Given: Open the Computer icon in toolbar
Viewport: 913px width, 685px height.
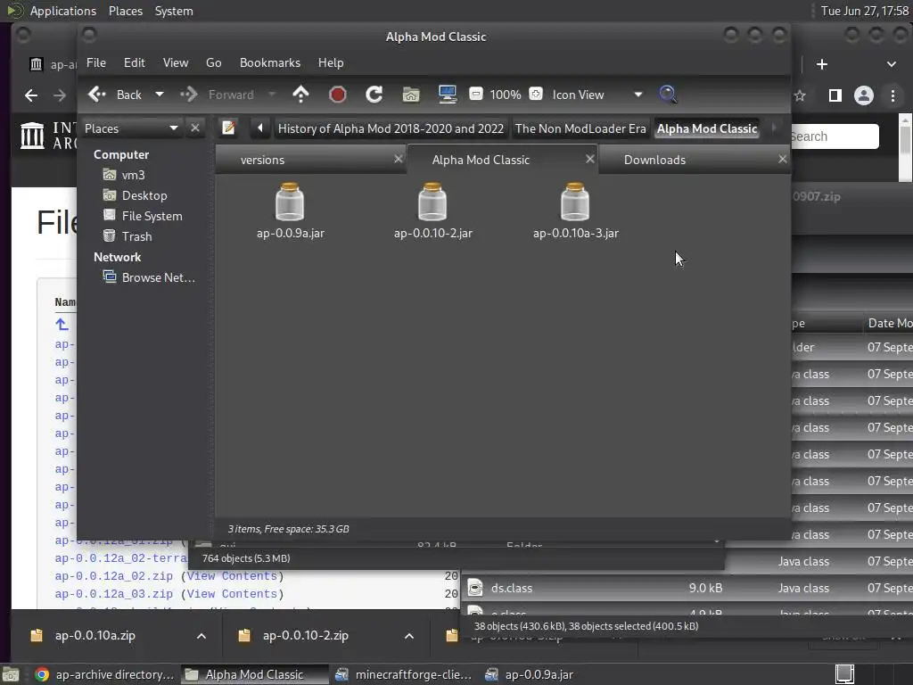Looking at the screenshot, I should pos(448,95).
